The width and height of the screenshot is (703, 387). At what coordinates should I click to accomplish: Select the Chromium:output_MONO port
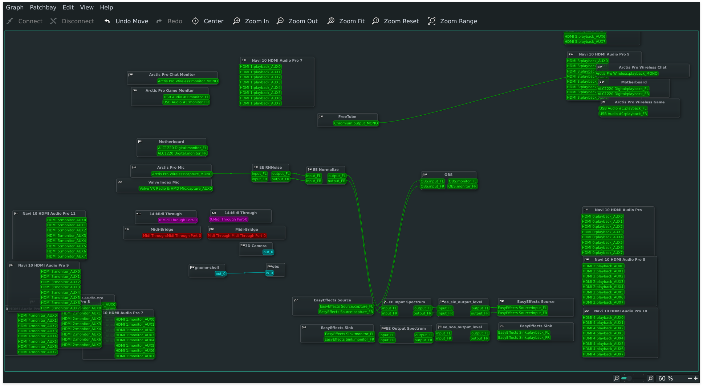pos(356,123)
